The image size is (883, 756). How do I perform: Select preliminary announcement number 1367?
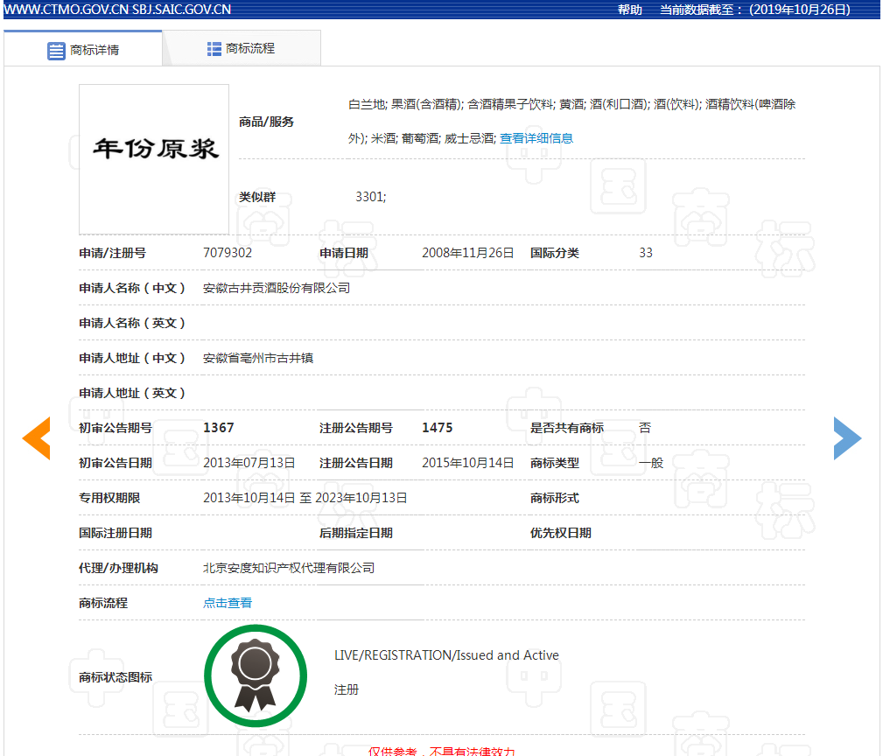pos(219,428)
